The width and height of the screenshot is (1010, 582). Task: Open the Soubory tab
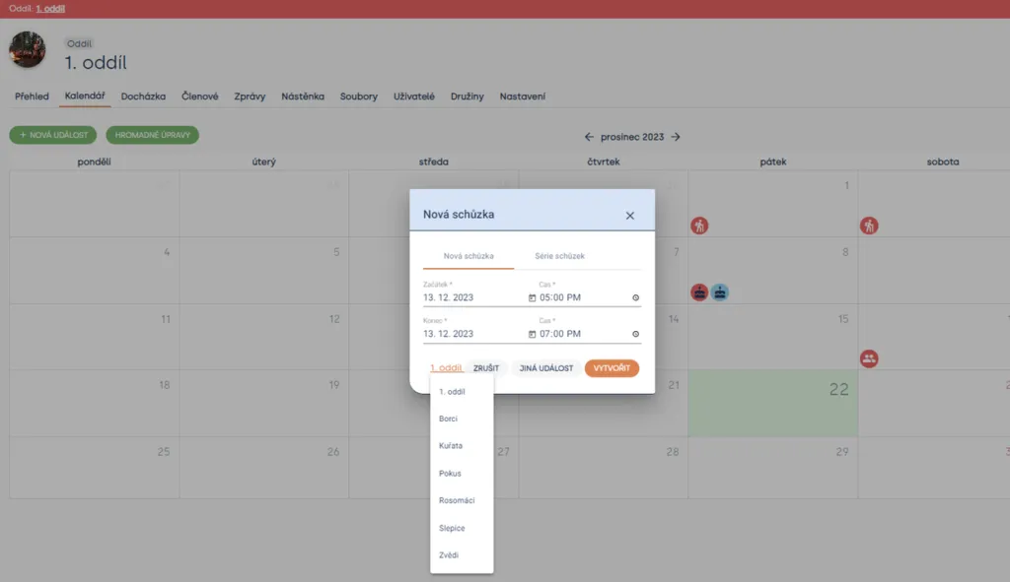point(359,97)
